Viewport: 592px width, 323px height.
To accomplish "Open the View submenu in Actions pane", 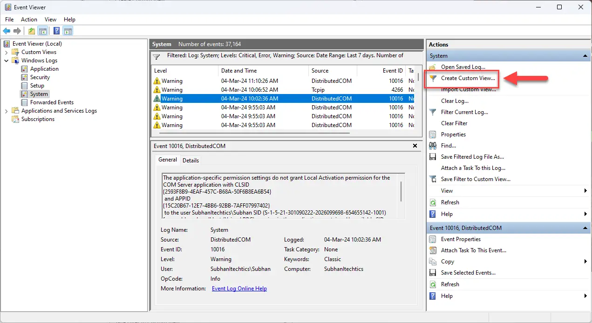I will 446,190.
